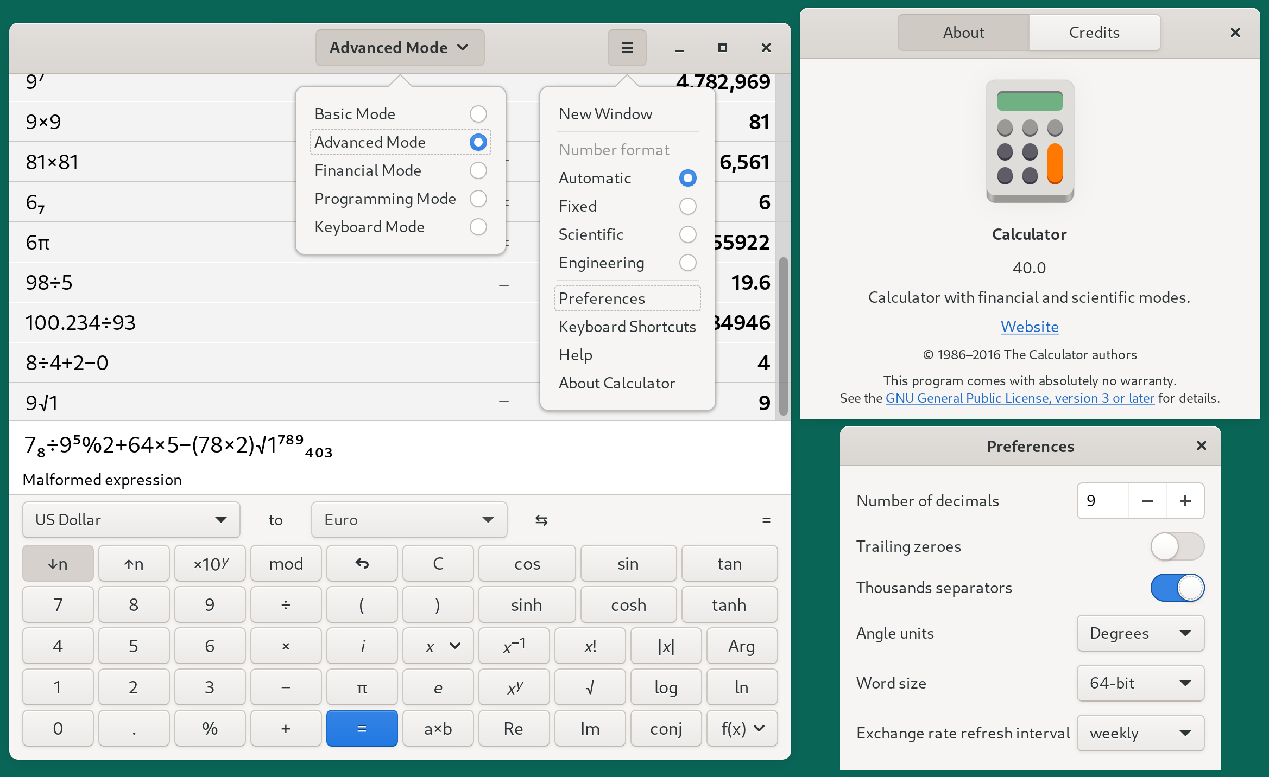Open the Angle units Degrees dropdown
Screen dimensions: 1269x777
(1140, 633)
